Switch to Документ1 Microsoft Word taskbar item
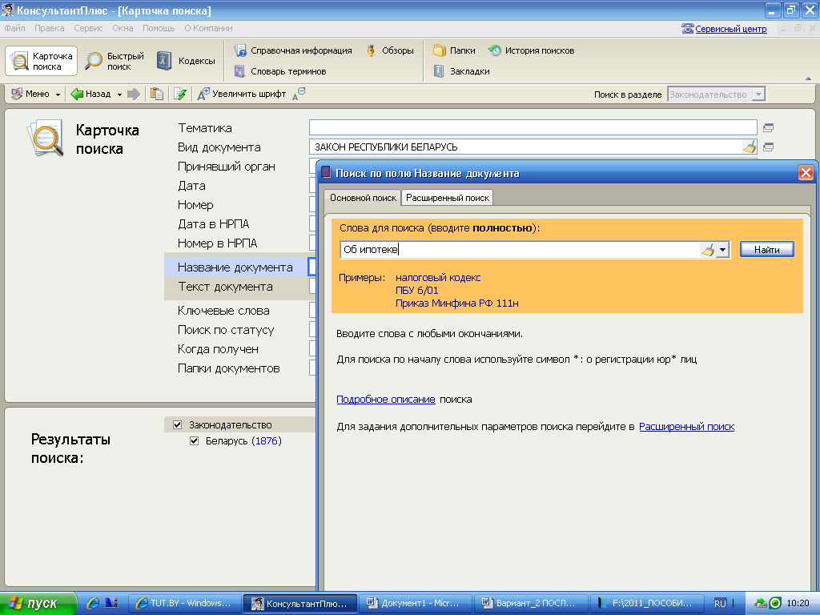Image resolution: width=820 pixels, height=615 pixels. pyautogui.click(x=414, y=604)
